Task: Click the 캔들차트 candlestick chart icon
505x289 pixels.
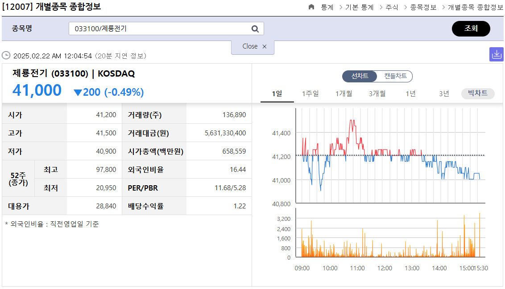Action: 396,76
